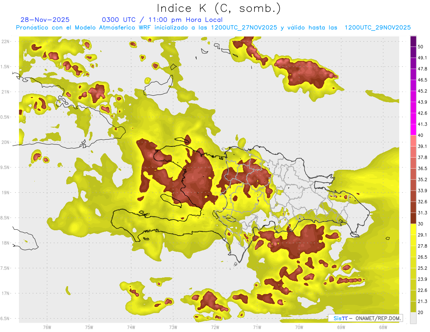The image size is (430, 332).
Task: Click the '35.2' colorbar value
Action: point(422,179)
